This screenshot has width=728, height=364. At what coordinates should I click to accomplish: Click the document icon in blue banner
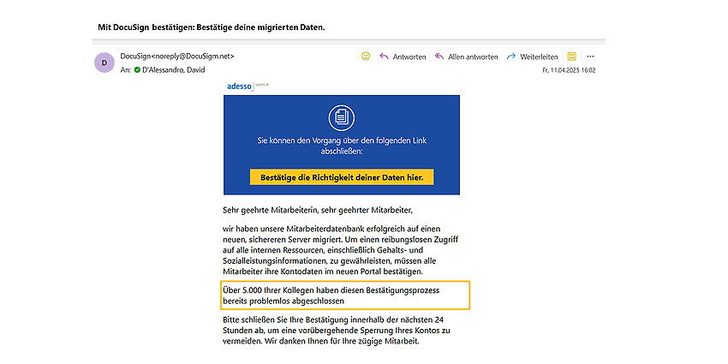[x=342, y=118]
